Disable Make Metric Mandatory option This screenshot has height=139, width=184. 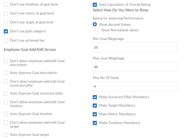(95, 114)
